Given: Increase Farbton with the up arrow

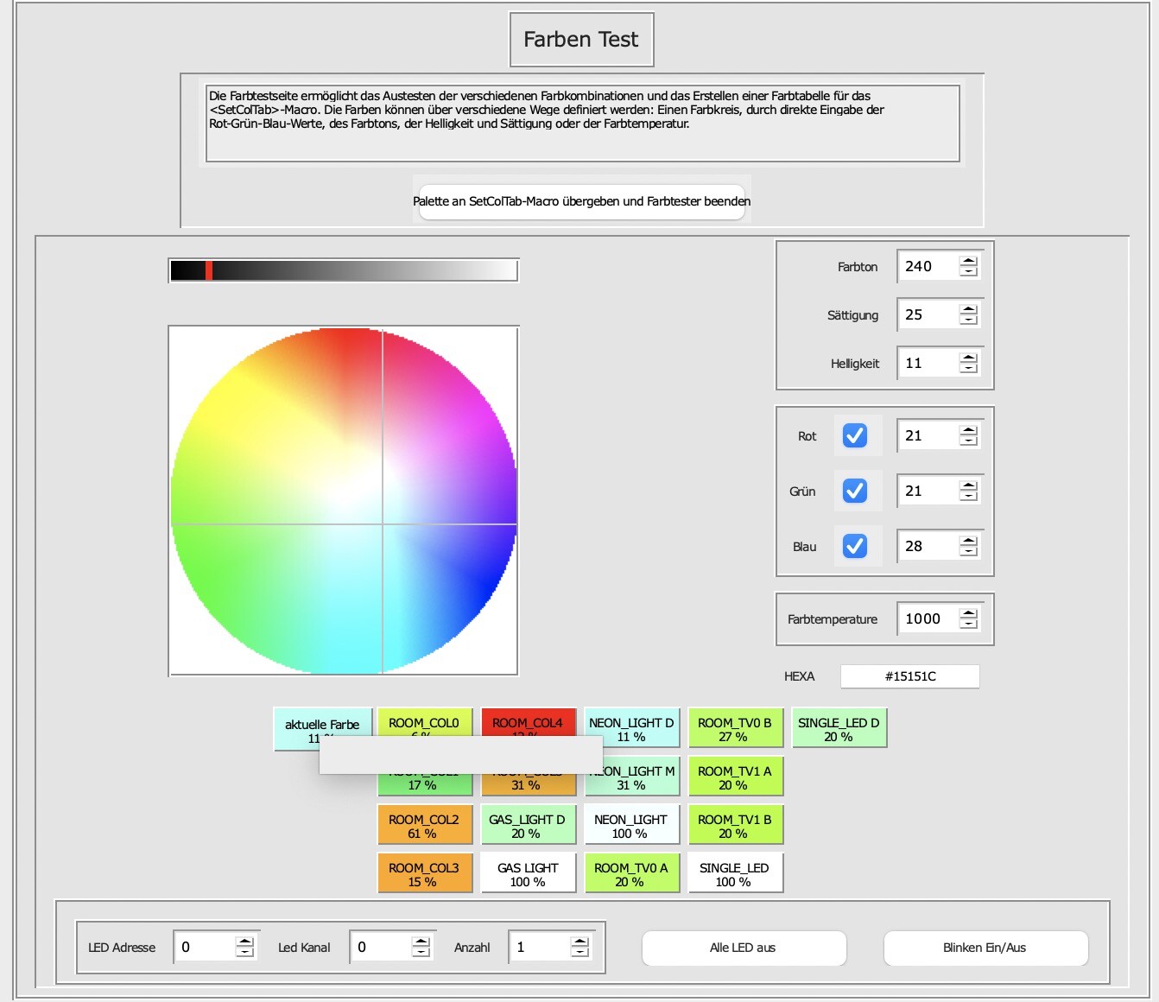Looking at the screenshot, I should (x=969, y=261).
